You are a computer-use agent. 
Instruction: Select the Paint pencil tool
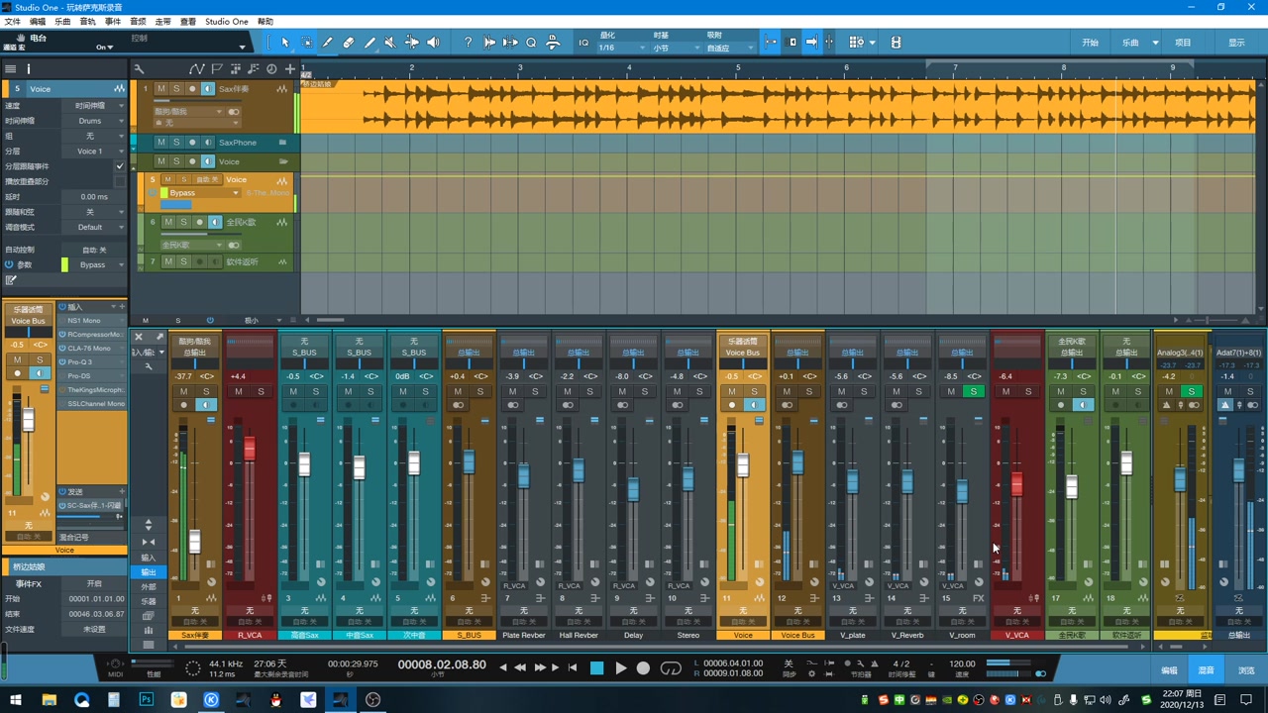[370, 43]
